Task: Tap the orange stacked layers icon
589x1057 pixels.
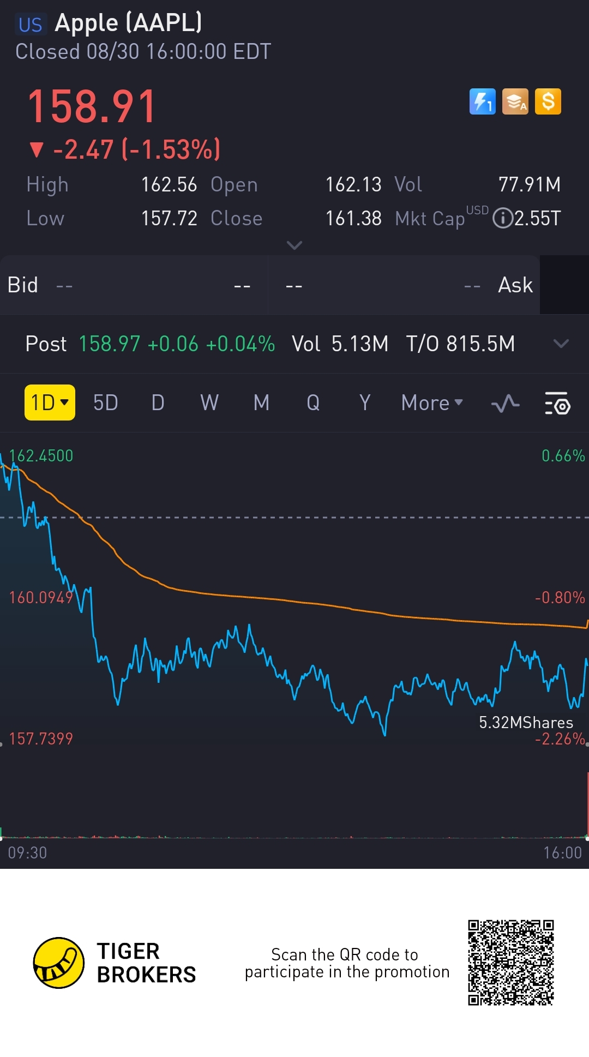Action: click(515, 101)
